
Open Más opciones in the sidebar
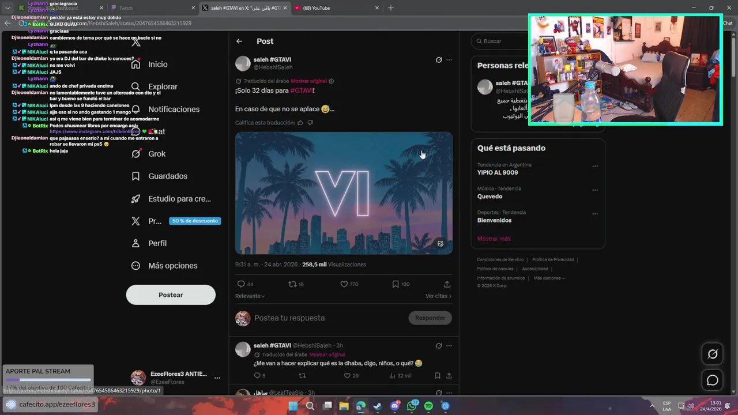pyautogui.click(x=164, y=266)
